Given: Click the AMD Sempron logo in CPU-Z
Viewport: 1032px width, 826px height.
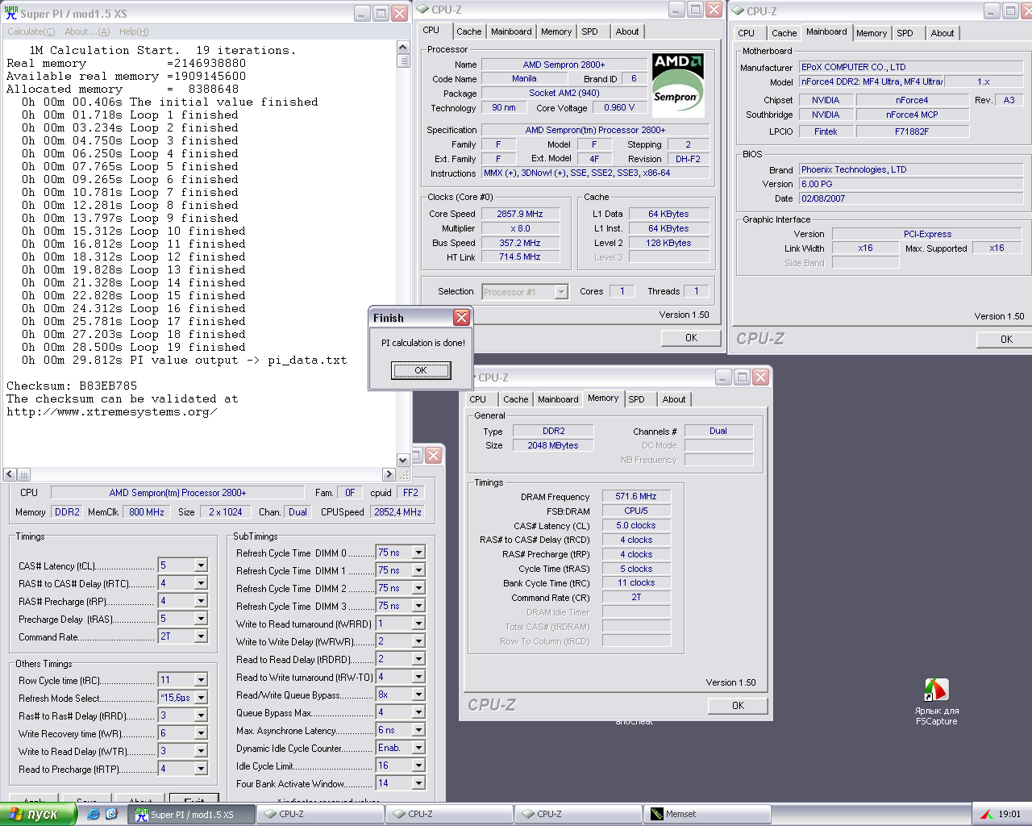Looking at the screenshot, I should [678, 86].
